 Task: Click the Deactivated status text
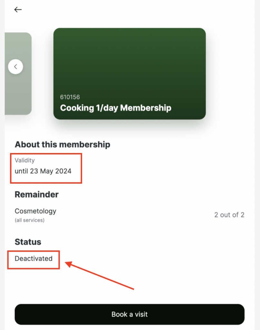coord(34,258)
